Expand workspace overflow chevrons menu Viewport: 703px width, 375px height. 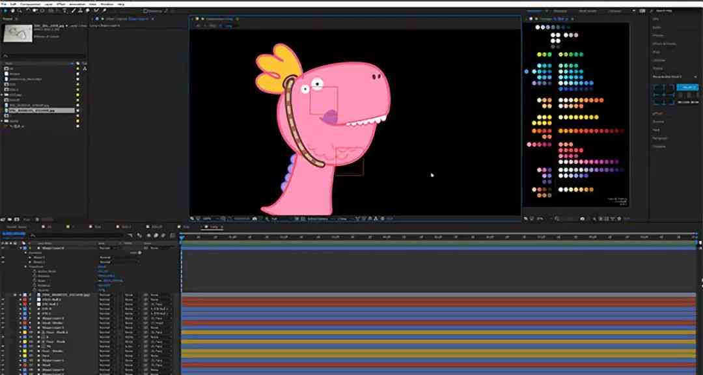tap(634, 10)
